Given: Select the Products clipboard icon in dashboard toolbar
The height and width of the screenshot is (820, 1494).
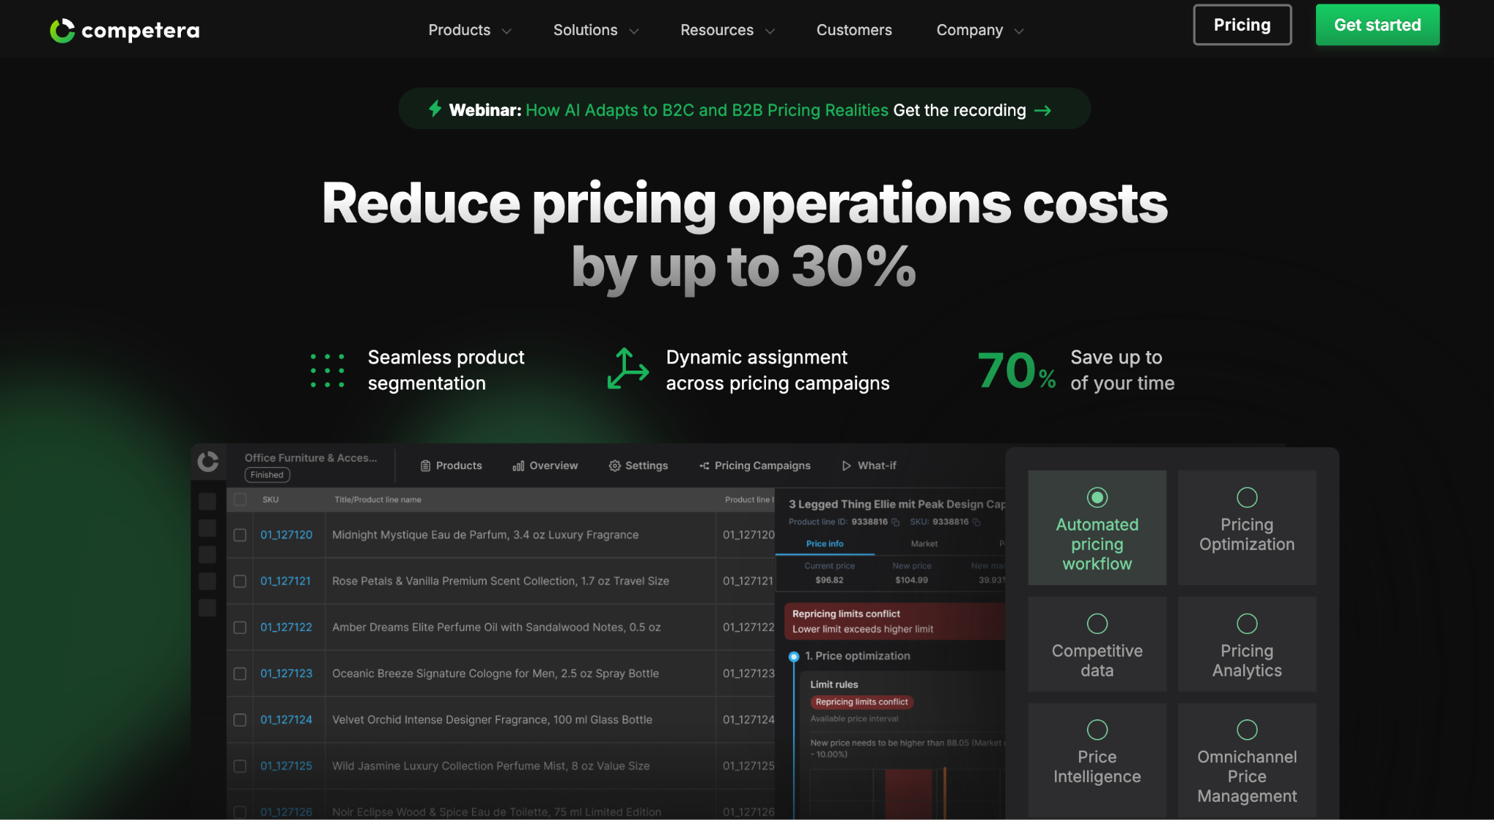Looking at the screenshot, I should pyautogui.click(x=425, y=465).
